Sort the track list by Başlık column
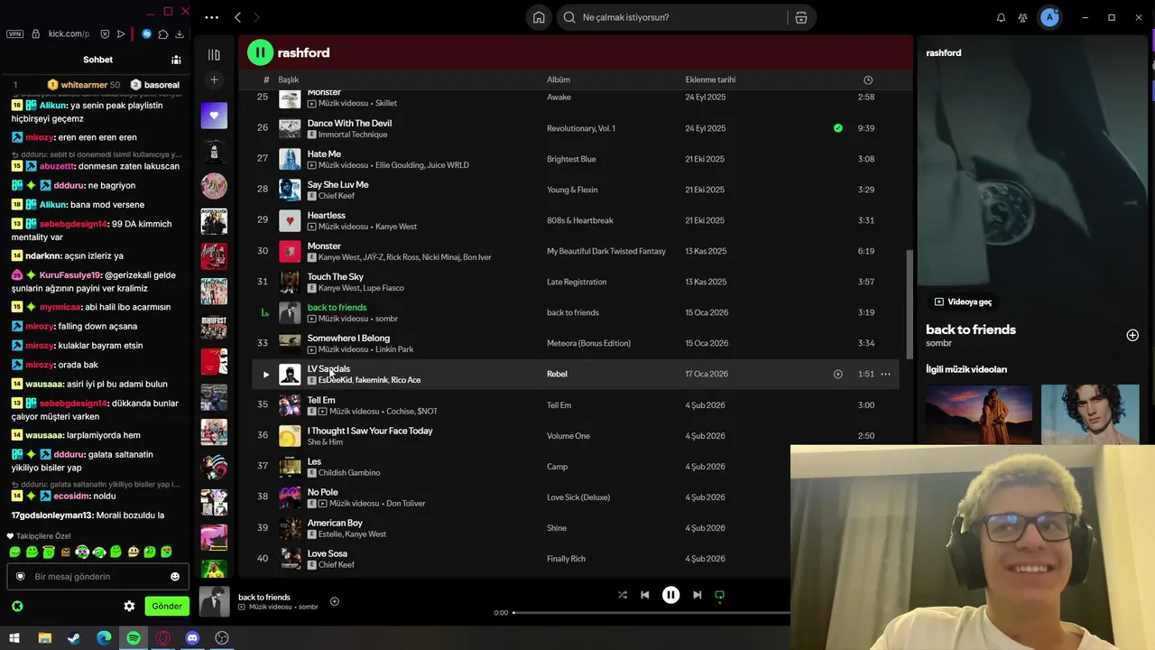Viewport: 1155px width, 650px height. click(x=288, y=79)
